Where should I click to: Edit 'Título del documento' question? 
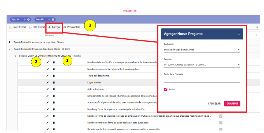(47, 76)
